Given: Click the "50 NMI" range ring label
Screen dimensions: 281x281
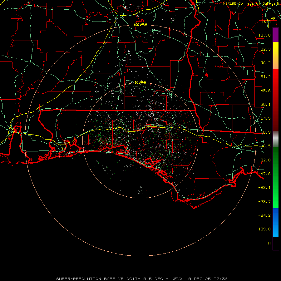Looking at the screenshot, I should pyautogui.click(x=140, y=82).
